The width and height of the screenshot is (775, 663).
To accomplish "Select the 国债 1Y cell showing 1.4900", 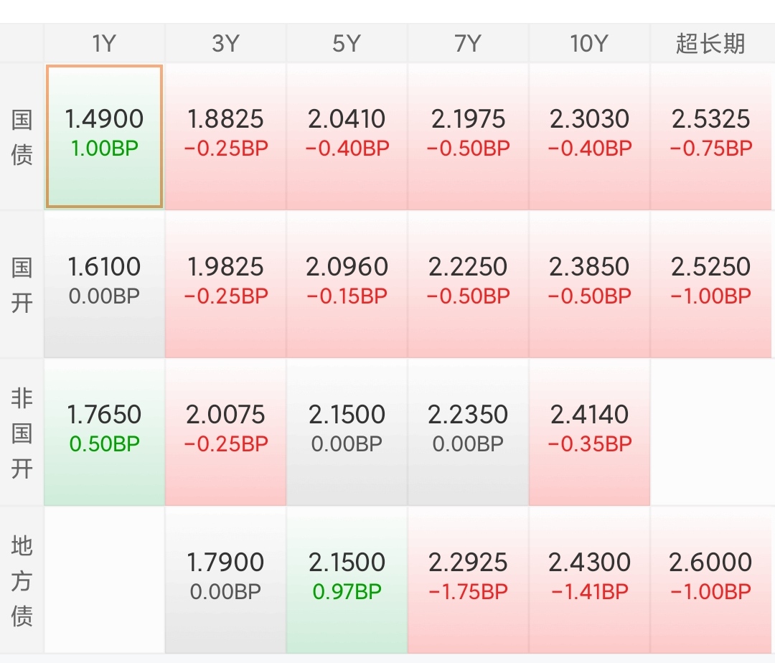I will [x=104, y=136].
